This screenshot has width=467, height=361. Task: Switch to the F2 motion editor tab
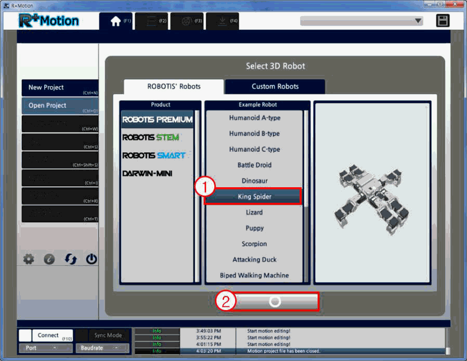tap(152, 21)
